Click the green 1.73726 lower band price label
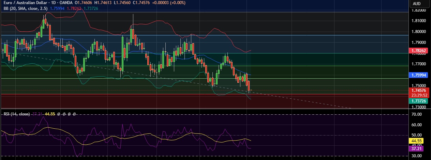Viewport: 431px width, 160px height. coord(419,101)
